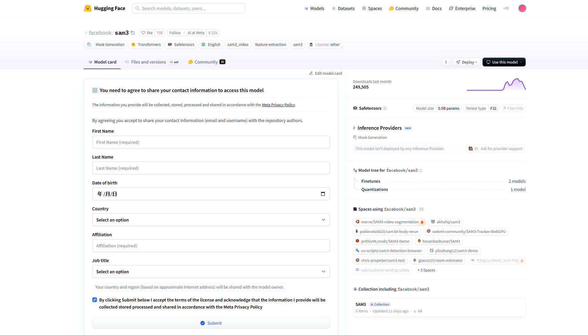Click the First Name input field
Screen dimensions: 588x335
211,142
